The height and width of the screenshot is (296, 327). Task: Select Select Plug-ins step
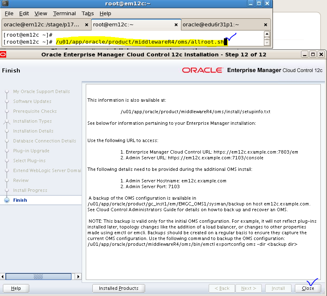tap(29, 161)
